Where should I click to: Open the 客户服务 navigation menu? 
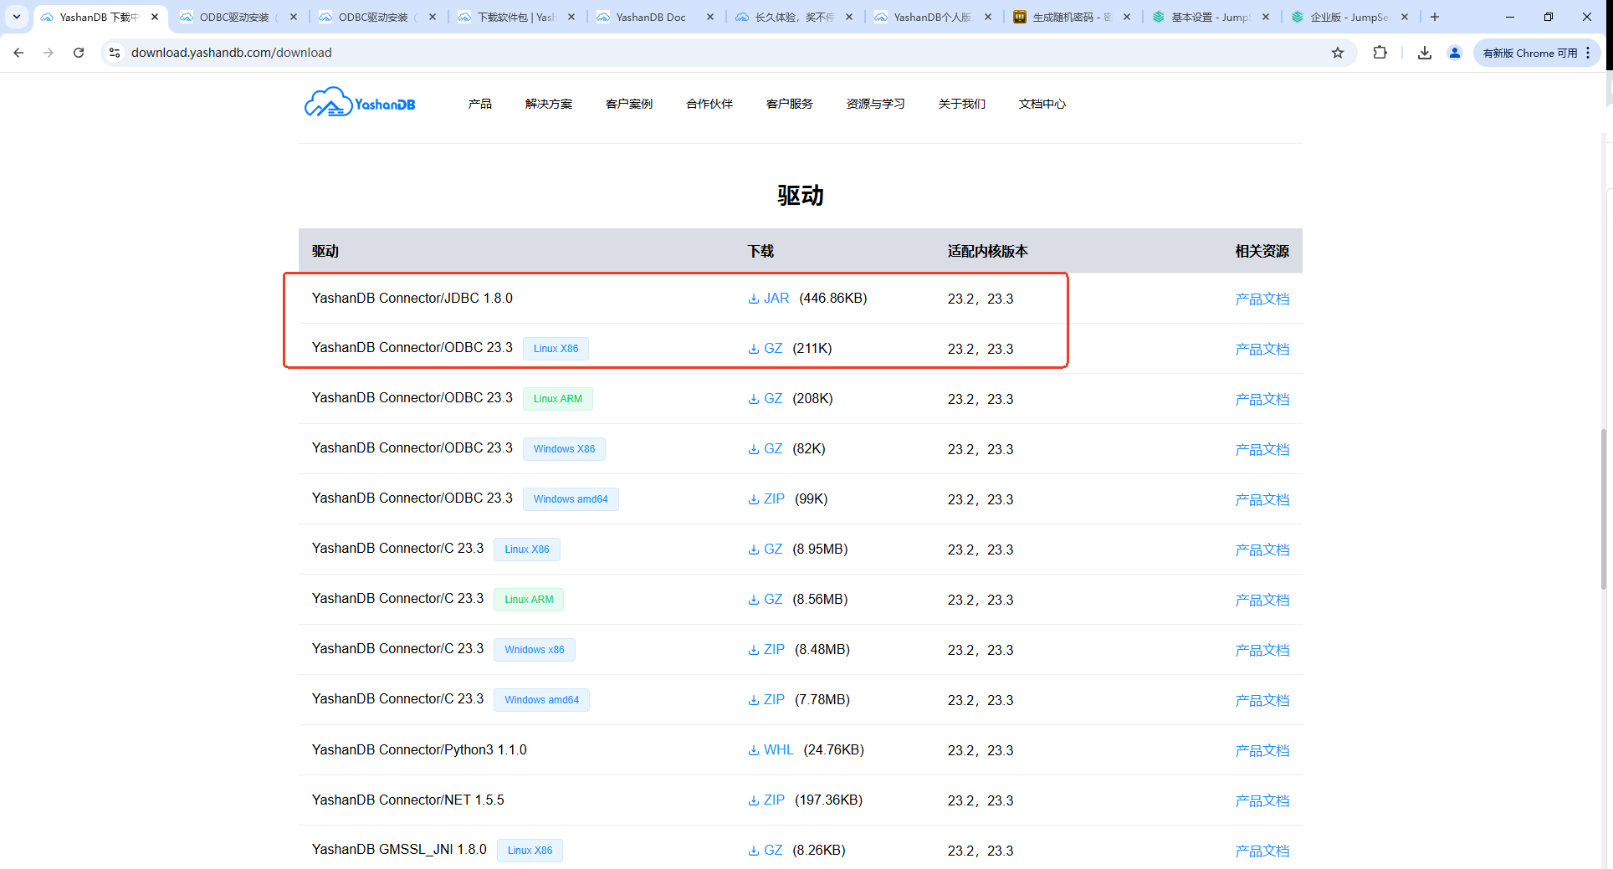pos(790,104)
